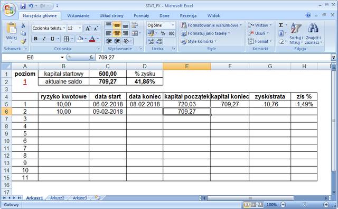Merge and center cells
Viewport: 338px width, 209px height.
[135, 33]
